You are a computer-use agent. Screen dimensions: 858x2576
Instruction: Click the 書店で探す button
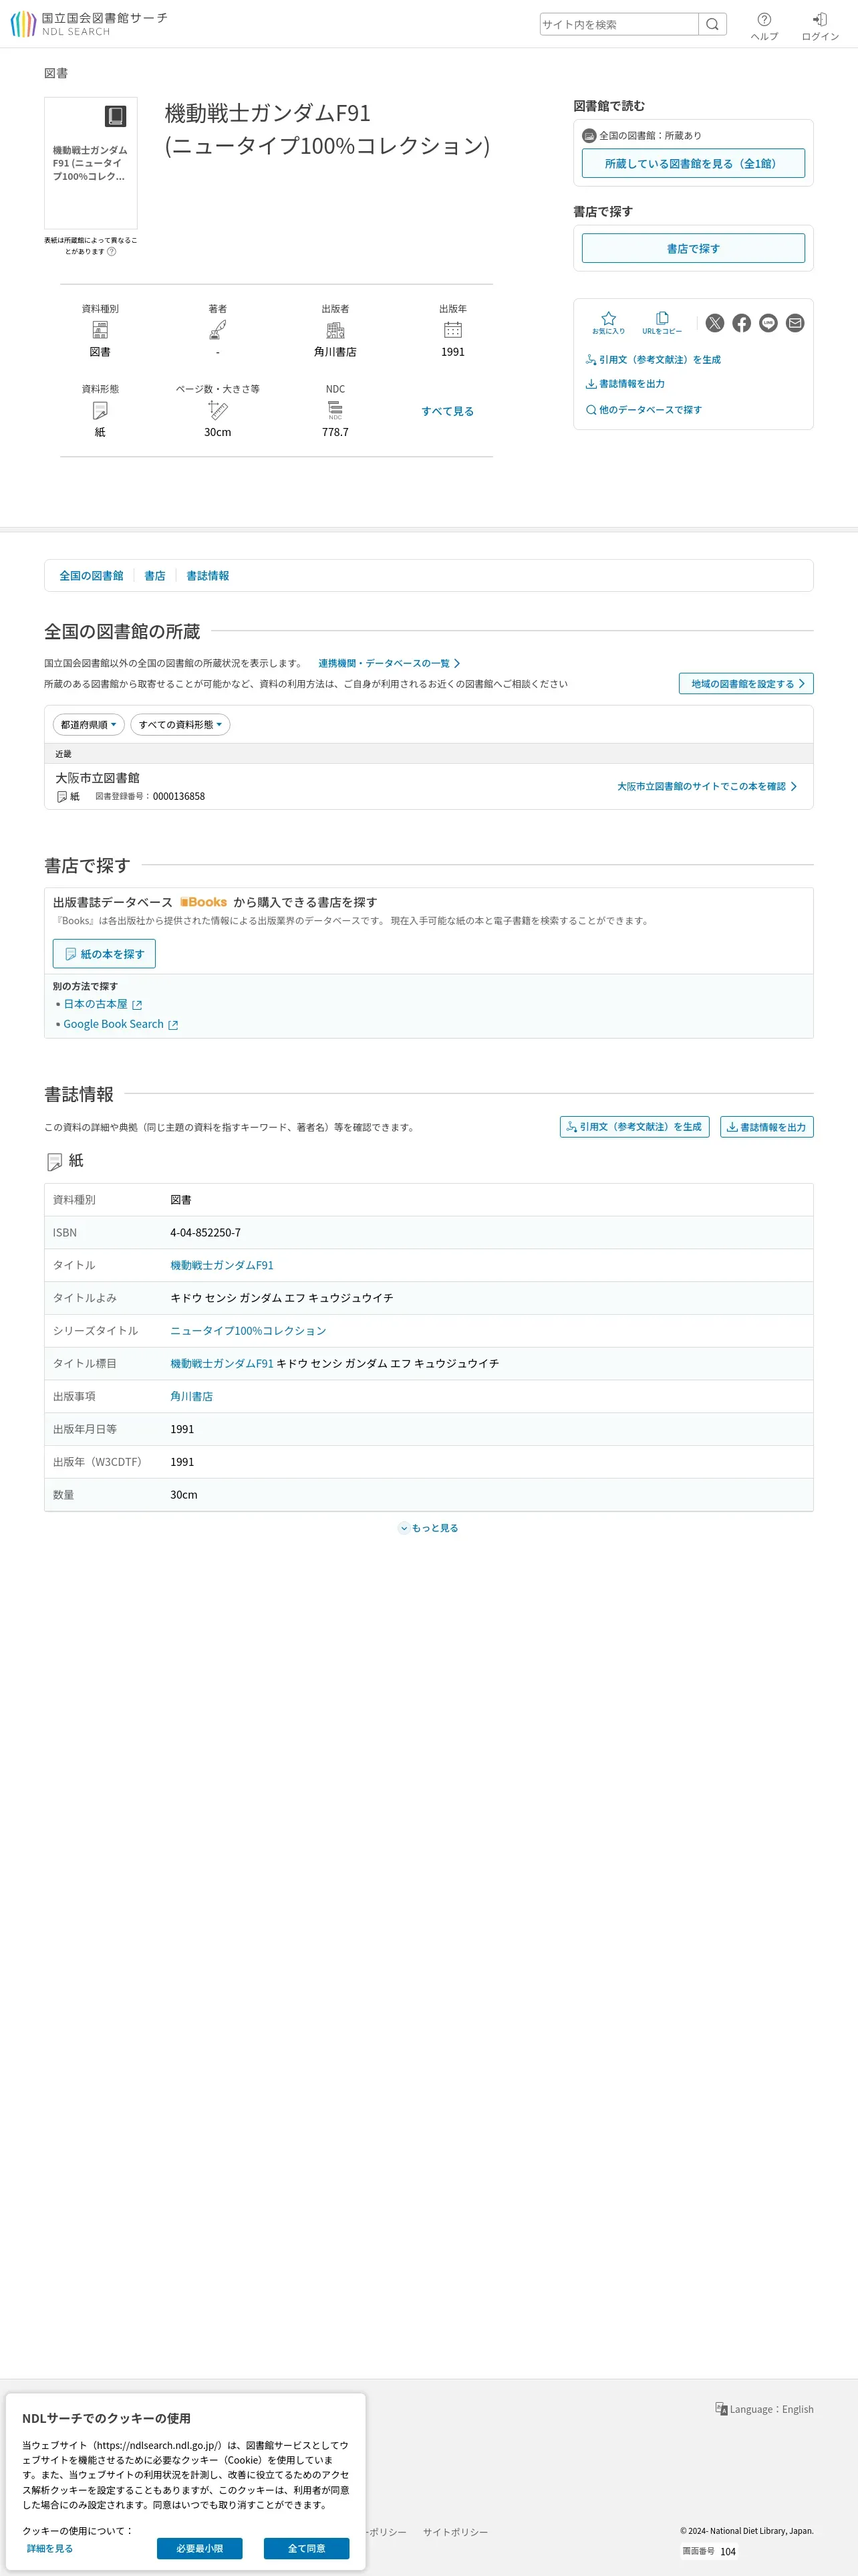(x=693, y=249)
